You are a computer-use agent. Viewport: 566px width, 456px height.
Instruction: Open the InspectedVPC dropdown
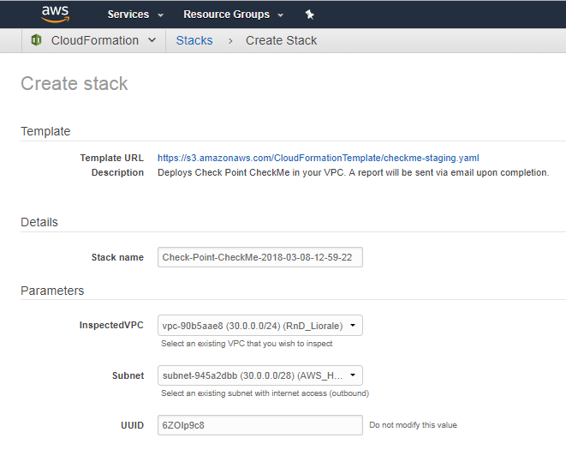point(260,326)
